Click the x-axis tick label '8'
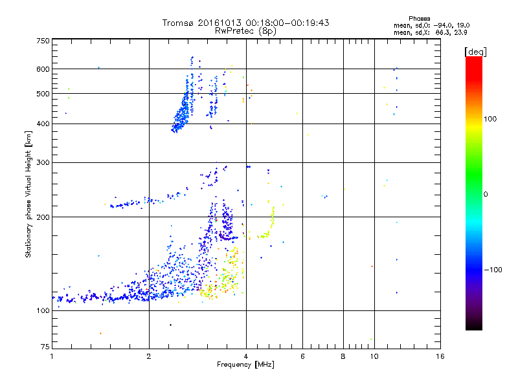This screenshot has height=388, width=518. 343,356
